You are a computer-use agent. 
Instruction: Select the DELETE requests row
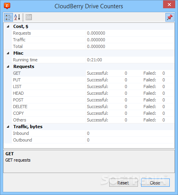93,107
